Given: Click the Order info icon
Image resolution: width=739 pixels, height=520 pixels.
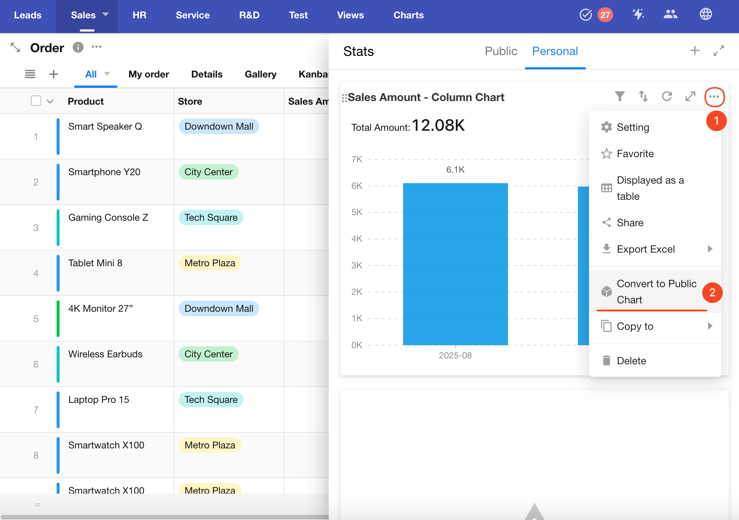Looking at the screenshot, I should 78,47.
